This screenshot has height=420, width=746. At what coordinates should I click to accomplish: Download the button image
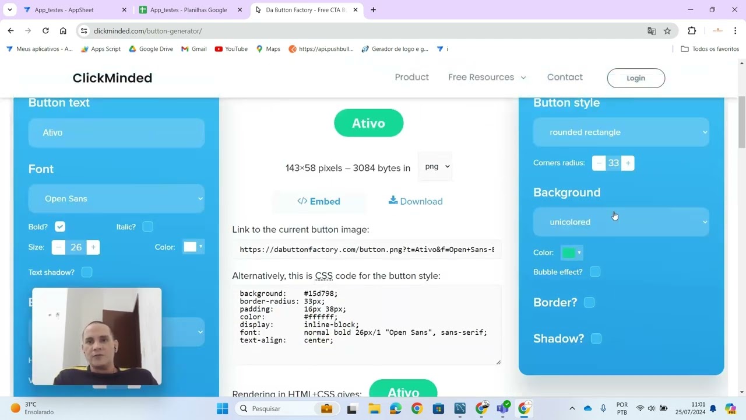(416, 201)
